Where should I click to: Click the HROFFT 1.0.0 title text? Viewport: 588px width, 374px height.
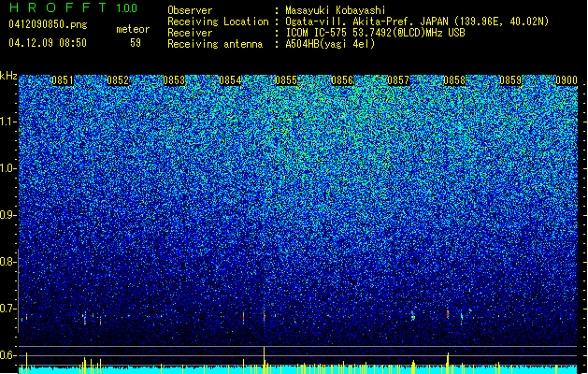pos(74,7)
